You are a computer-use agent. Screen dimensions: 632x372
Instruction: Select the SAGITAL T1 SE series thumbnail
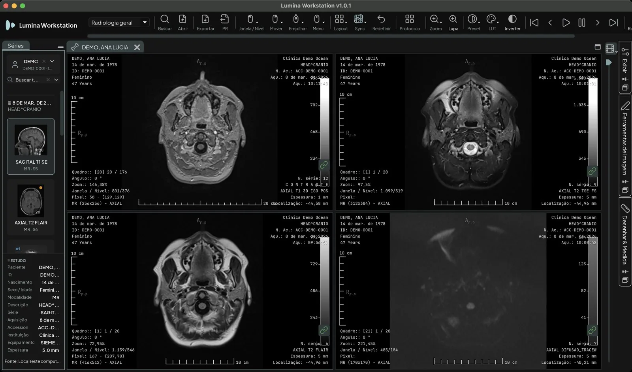point(31,146)
